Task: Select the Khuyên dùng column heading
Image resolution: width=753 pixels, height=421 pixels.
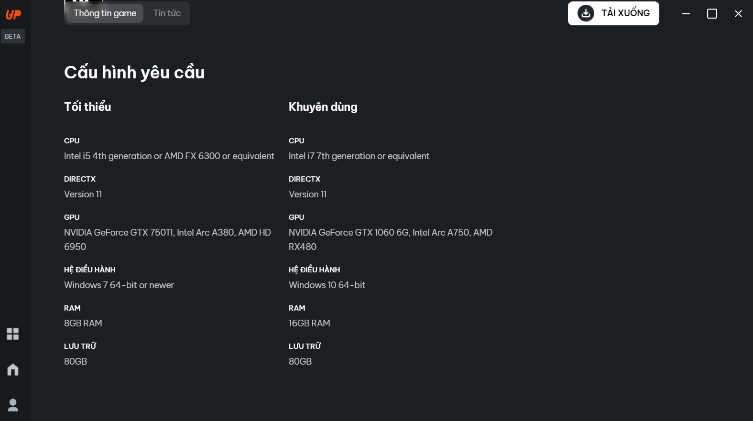Action: (323, 107)
